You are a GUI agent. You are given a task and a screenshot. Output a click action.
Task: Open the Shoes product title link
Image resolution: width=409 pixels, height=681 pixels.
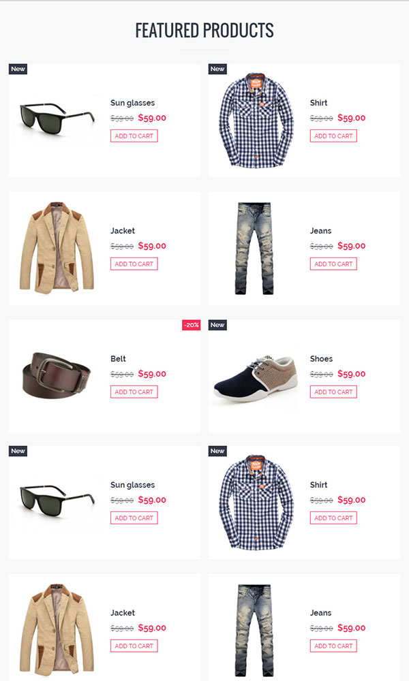click(321, 359)
